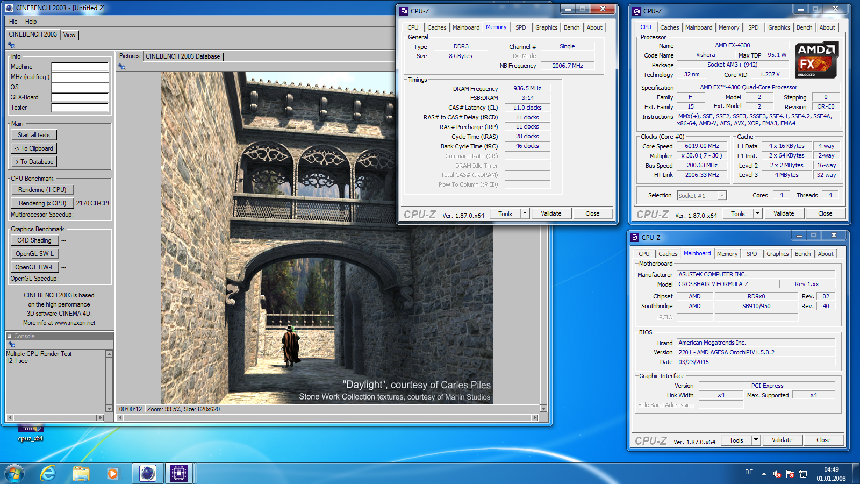Image resolution: width=860 pixels, height=484 pixels.
Task: Open the CINEBENCH 2003 Database tab
Action: click(183, 56)
